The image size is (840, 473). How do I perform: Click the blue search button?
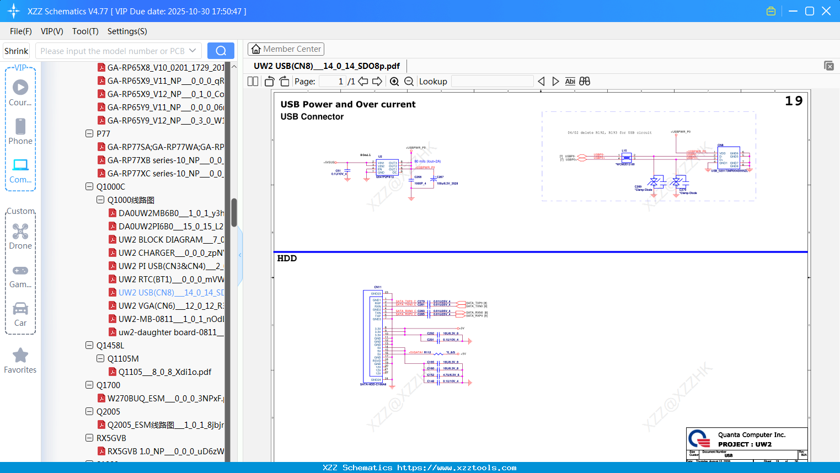(x=221, y=51)
